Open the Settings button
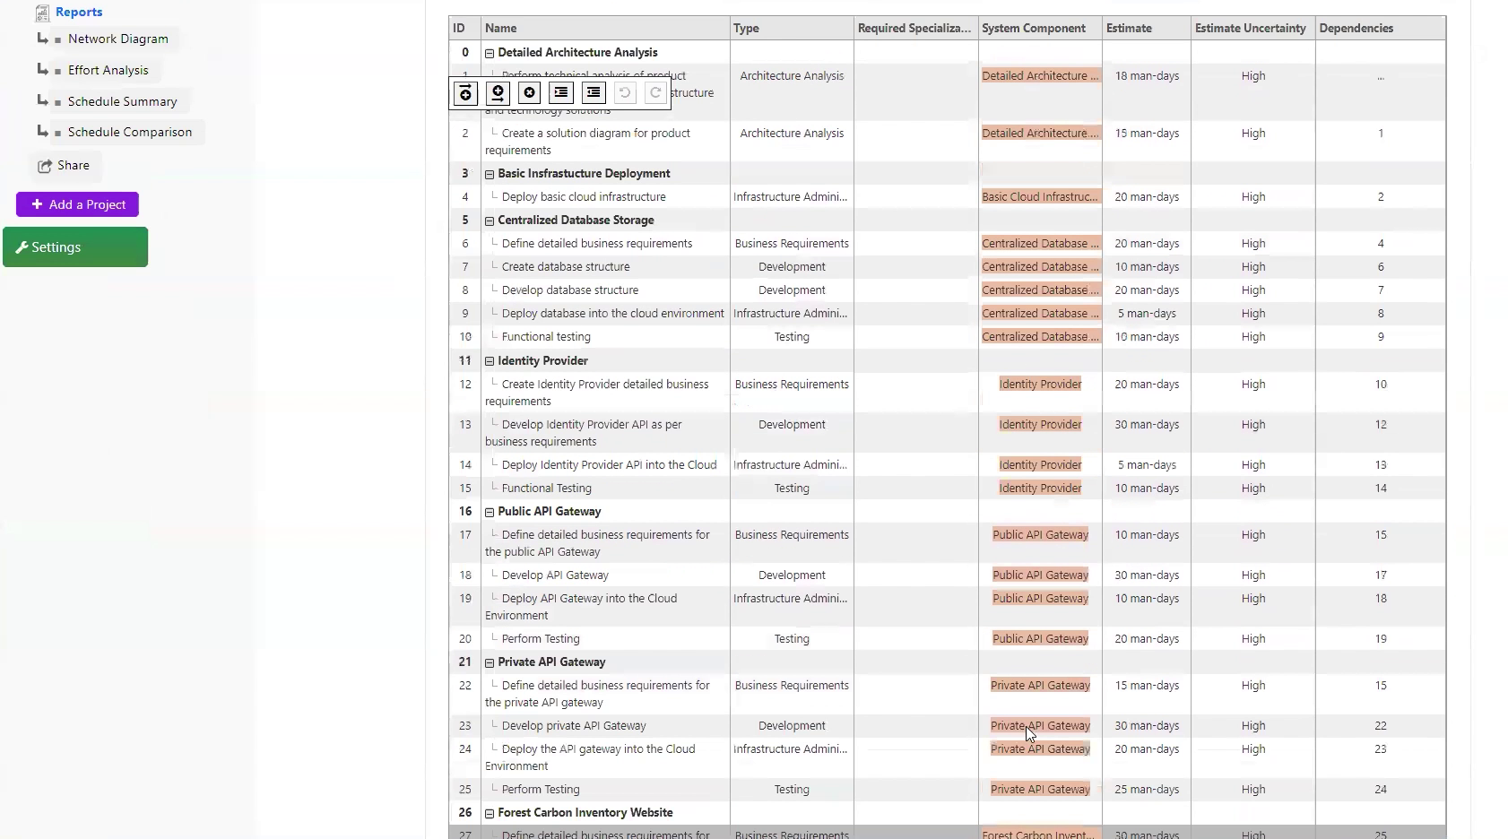 [x=75, y=247]
